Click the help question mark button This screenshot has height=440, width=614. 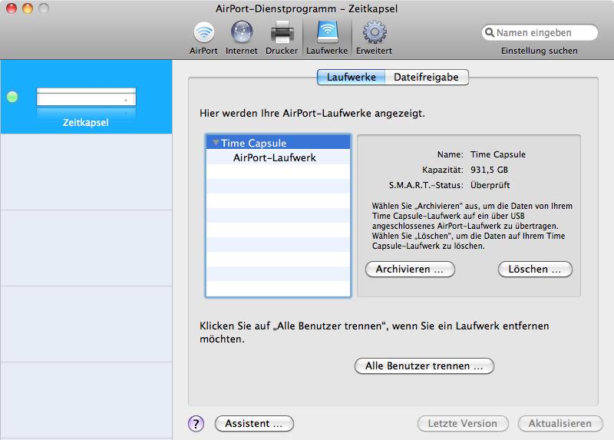click(x=196, y=424)
